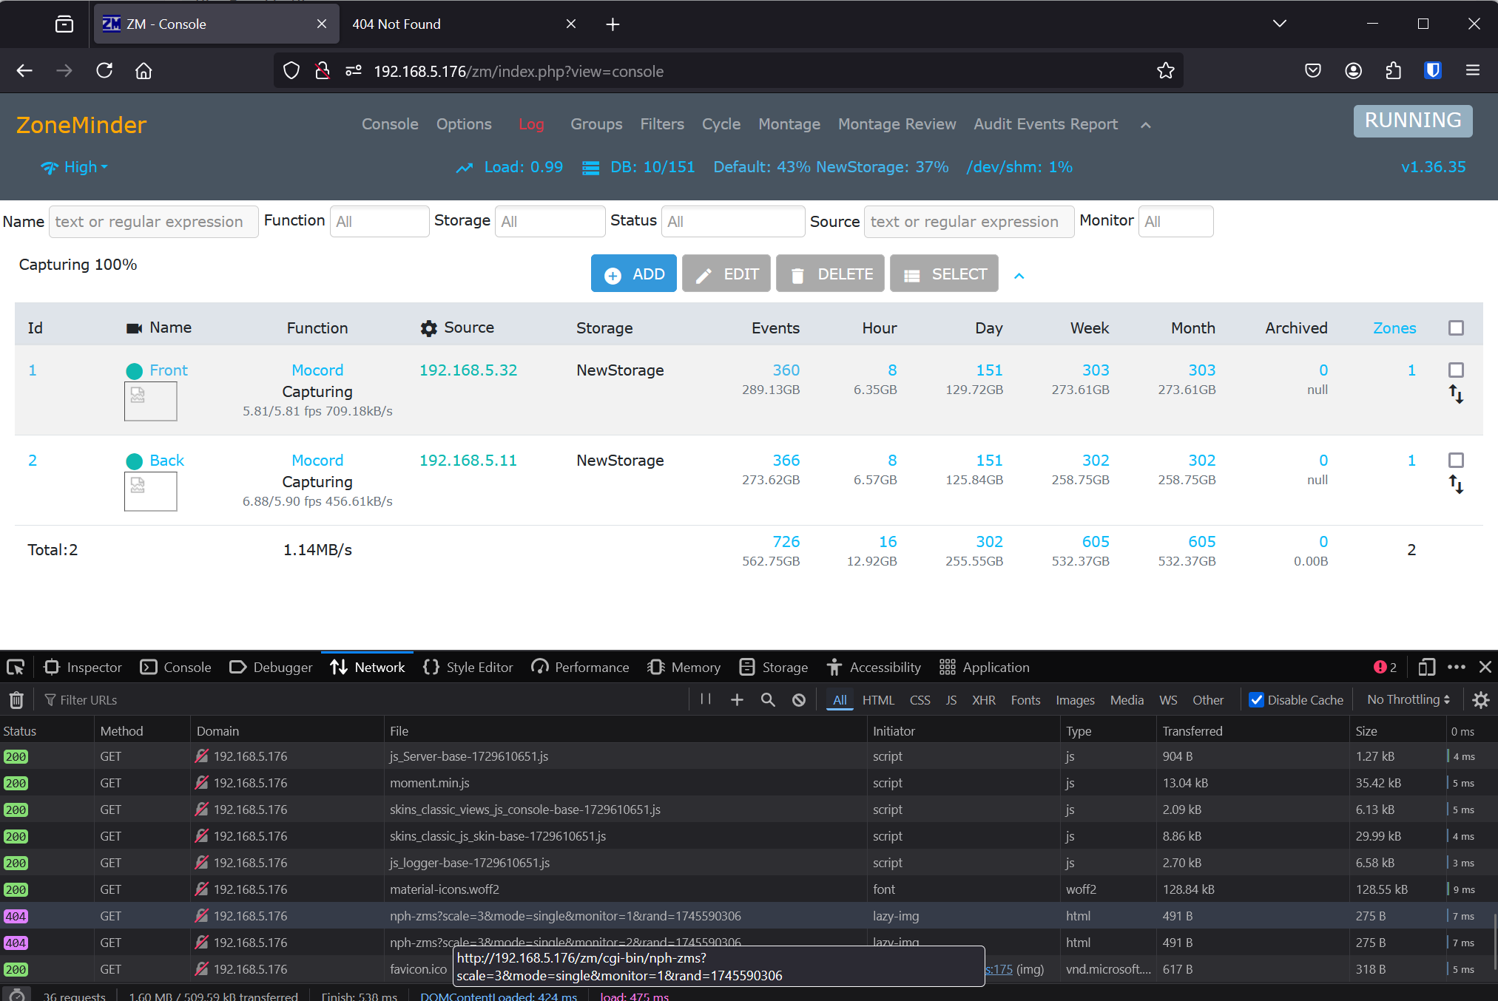Reorder Front monitor with sort arrows
Image resolution: width=1498 pixels, height=1001 pixels.
1456,394
